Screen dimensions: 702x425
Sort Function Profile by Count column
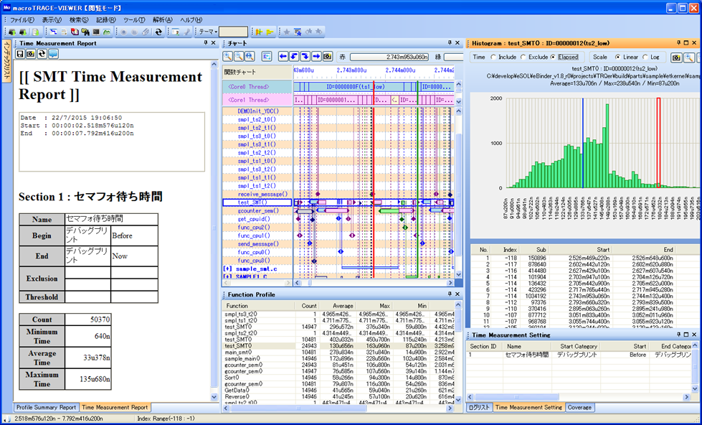point(307,306)
